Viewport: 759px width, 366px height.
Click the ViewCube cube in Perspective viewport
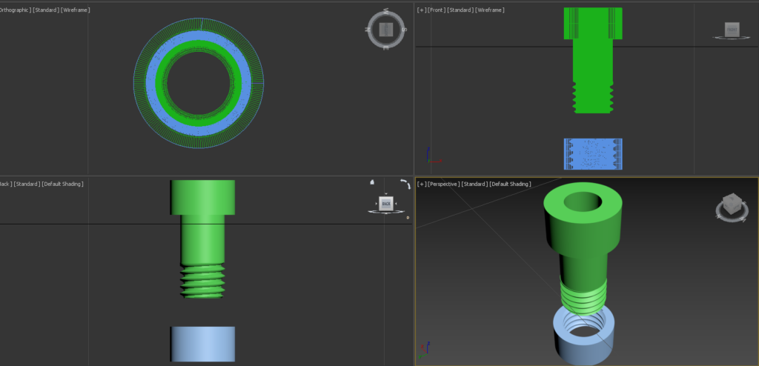[732, 204]
